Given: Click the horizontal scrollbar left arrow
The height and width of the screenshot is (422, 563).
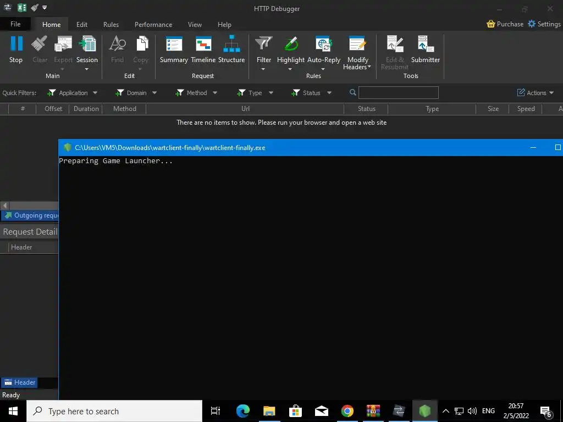Looking at the screenshot, I should coord(4,206).
